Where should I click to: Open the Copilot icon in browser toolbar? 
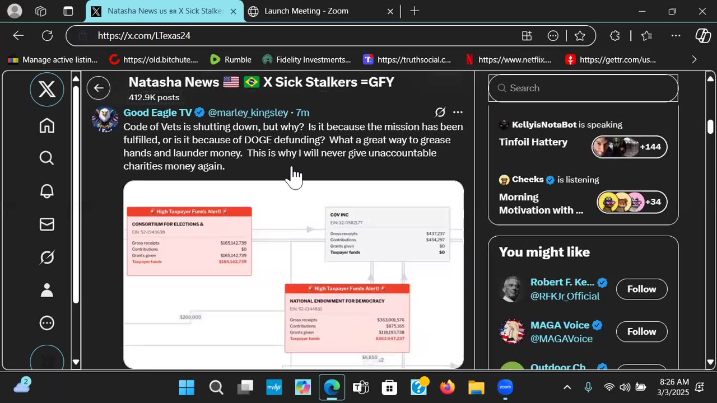pos(703,36)
